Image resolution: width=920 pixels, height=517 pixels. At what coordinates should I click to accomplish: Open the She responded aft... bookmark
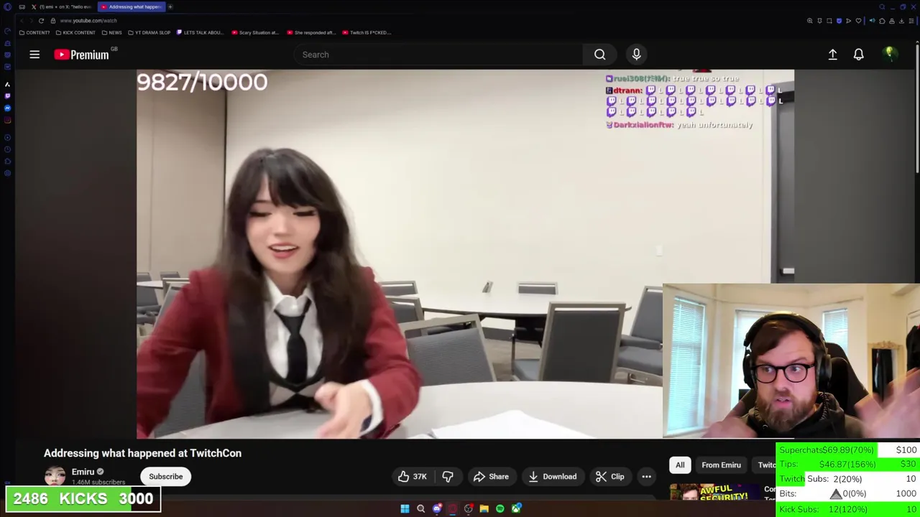point(310,32)
